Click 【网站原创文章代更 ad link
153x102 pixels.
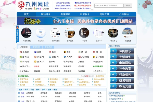coord(63,6)
